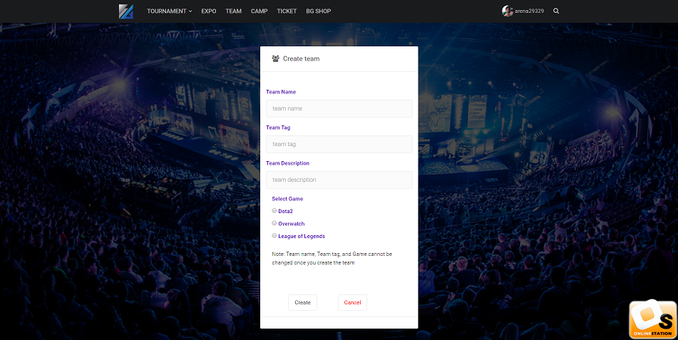Select the team description text box
The height and width of the screenshot is (340, 678).
click(x=339, y=180)
